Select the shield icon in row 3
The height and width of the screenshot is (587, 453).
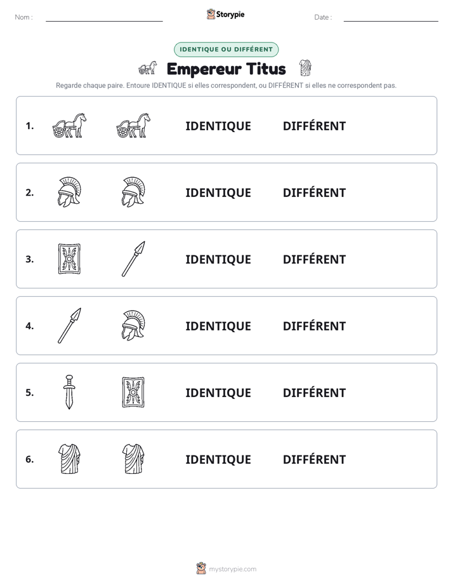click(70, 259)
